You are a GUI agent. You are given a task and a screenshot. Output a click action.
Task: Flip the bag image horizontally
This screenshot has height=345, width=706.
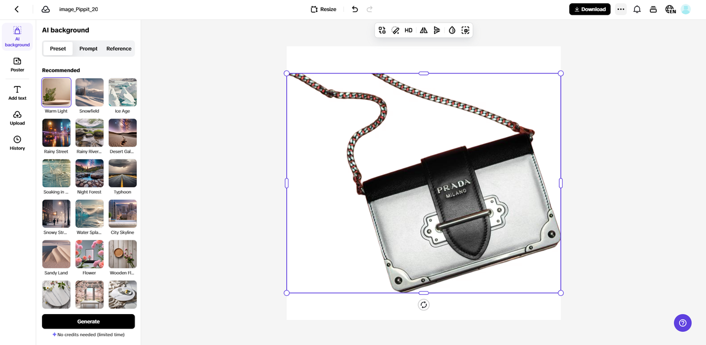tap(424, 30)
